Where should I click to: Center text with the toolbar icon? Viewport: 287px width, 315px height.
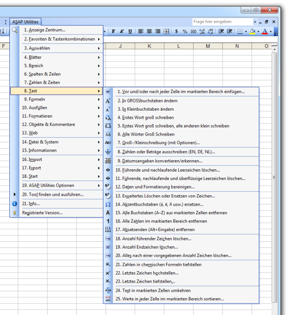[x=149, y=31]
